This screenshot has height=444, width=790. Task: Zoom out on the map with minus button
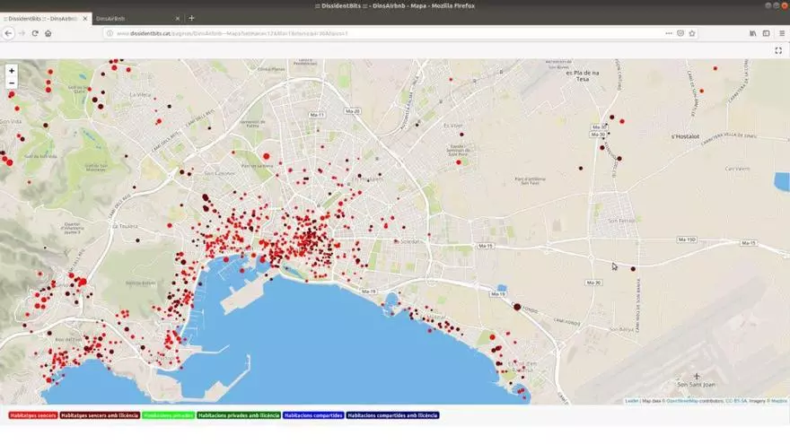tap(12, 83)
